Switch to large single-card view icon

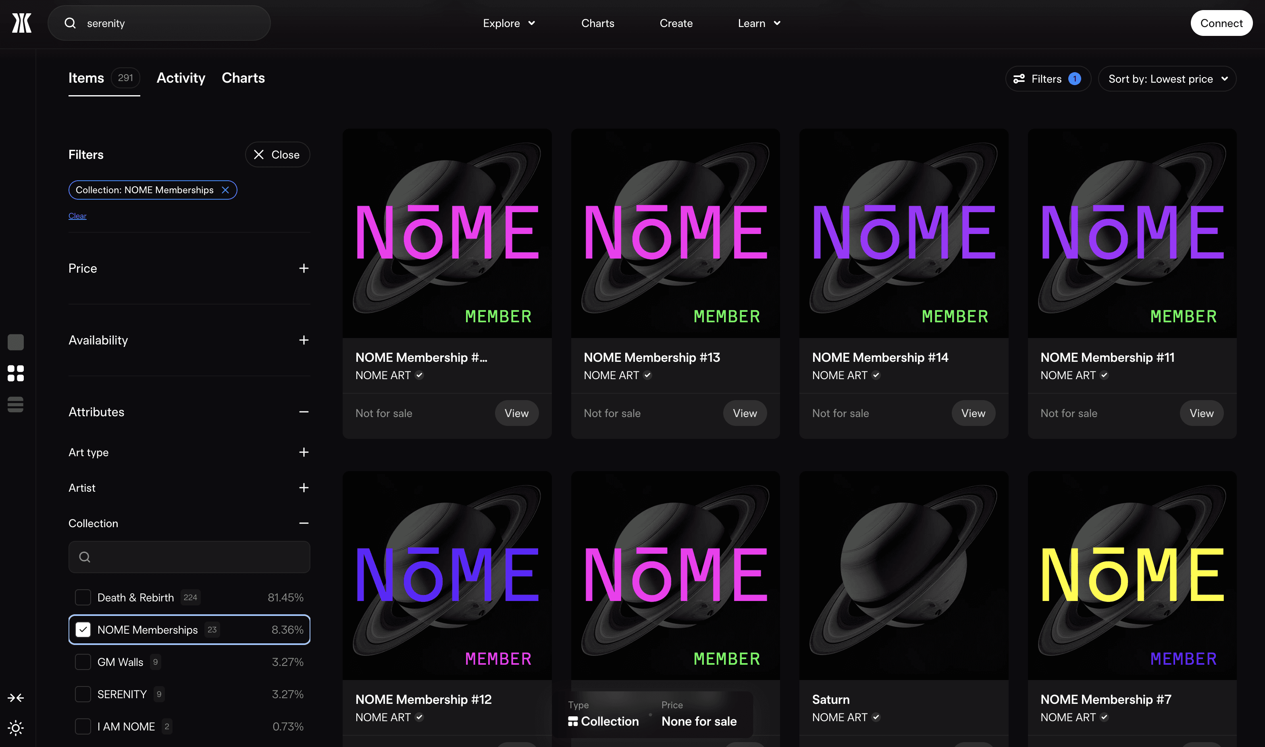[x=16, y=342]
